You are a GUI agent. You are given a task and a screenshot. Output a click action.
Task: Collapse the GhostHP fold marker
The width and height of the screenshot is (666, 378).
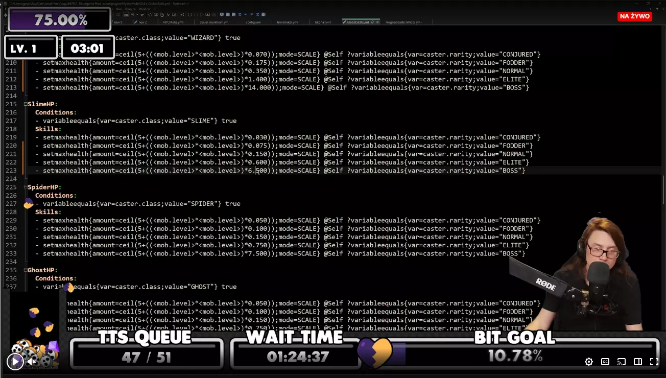[26, 270]
